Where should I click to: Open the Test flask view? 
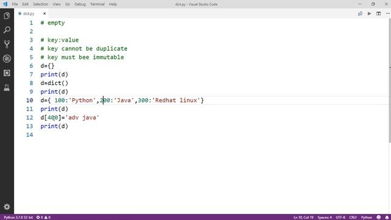(x=7, y=87)
